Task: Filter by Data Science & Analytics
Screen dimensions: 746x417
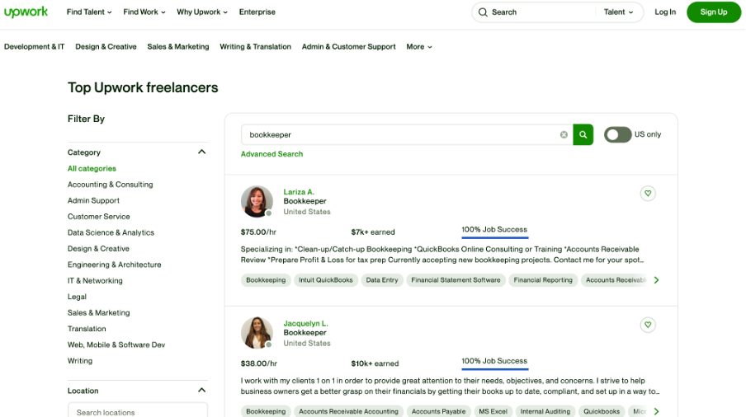Action: (111, 232)
